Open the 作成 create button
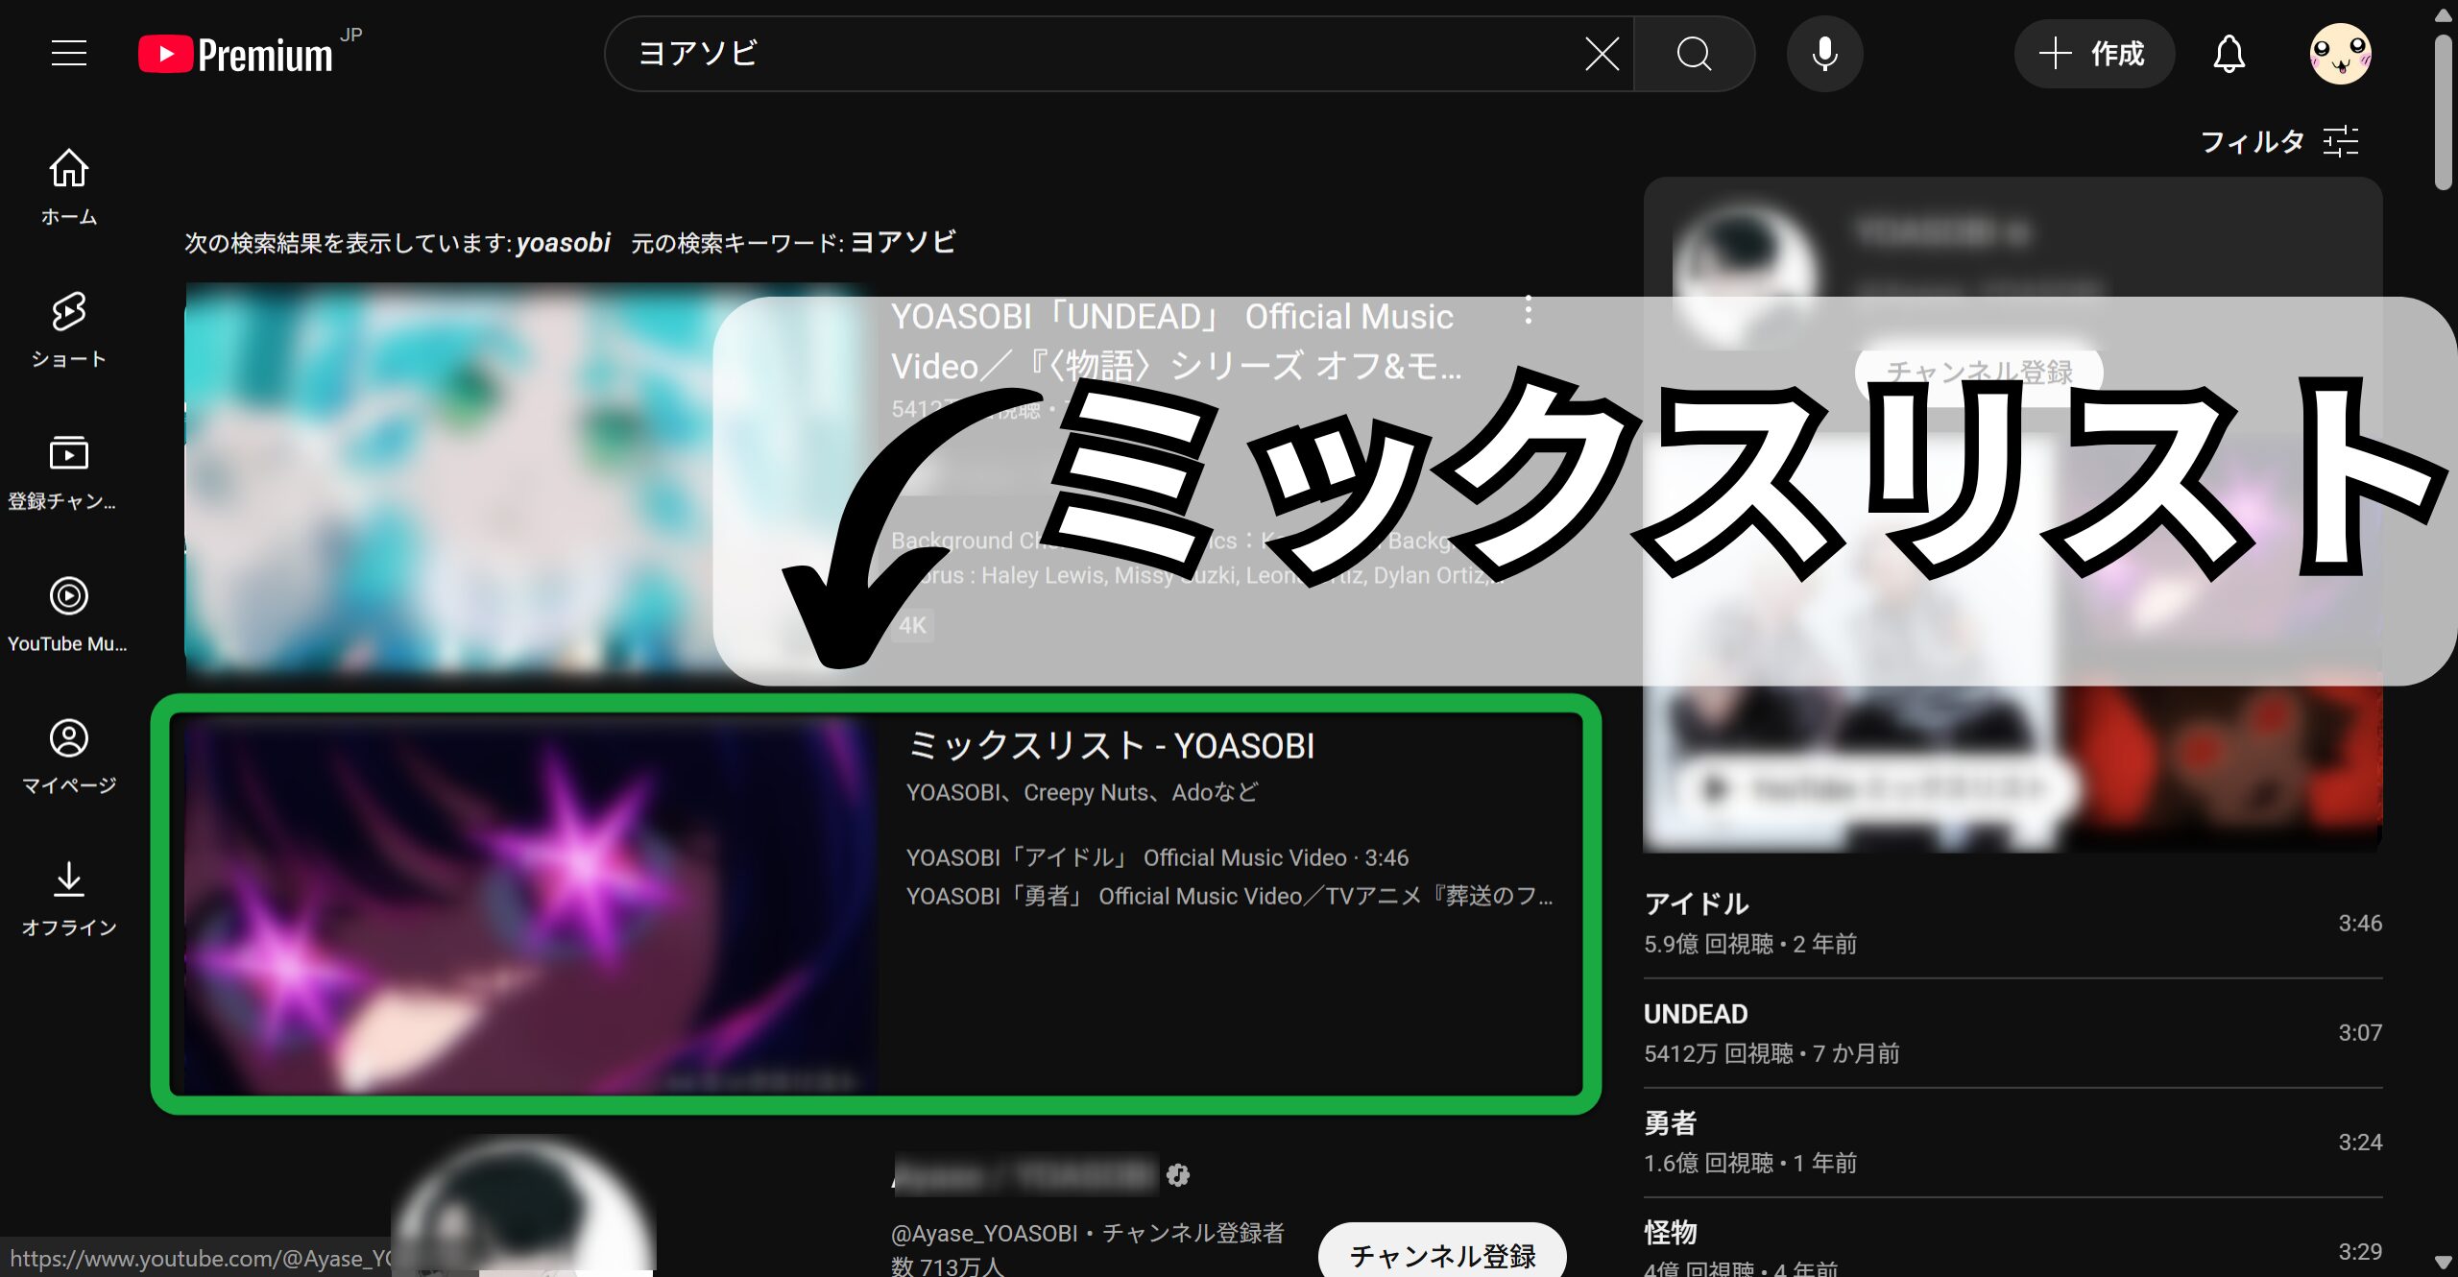The width and height of the screenshot is (2458, 1277). (x=2094, y=54)
